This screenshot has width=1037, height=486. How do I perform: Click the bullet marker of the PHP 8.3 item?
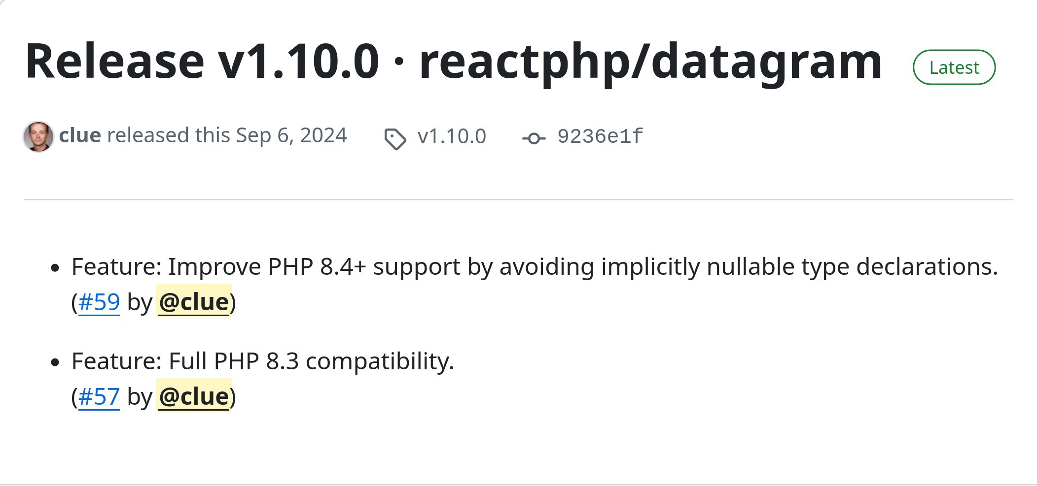[x=55, y=362]
